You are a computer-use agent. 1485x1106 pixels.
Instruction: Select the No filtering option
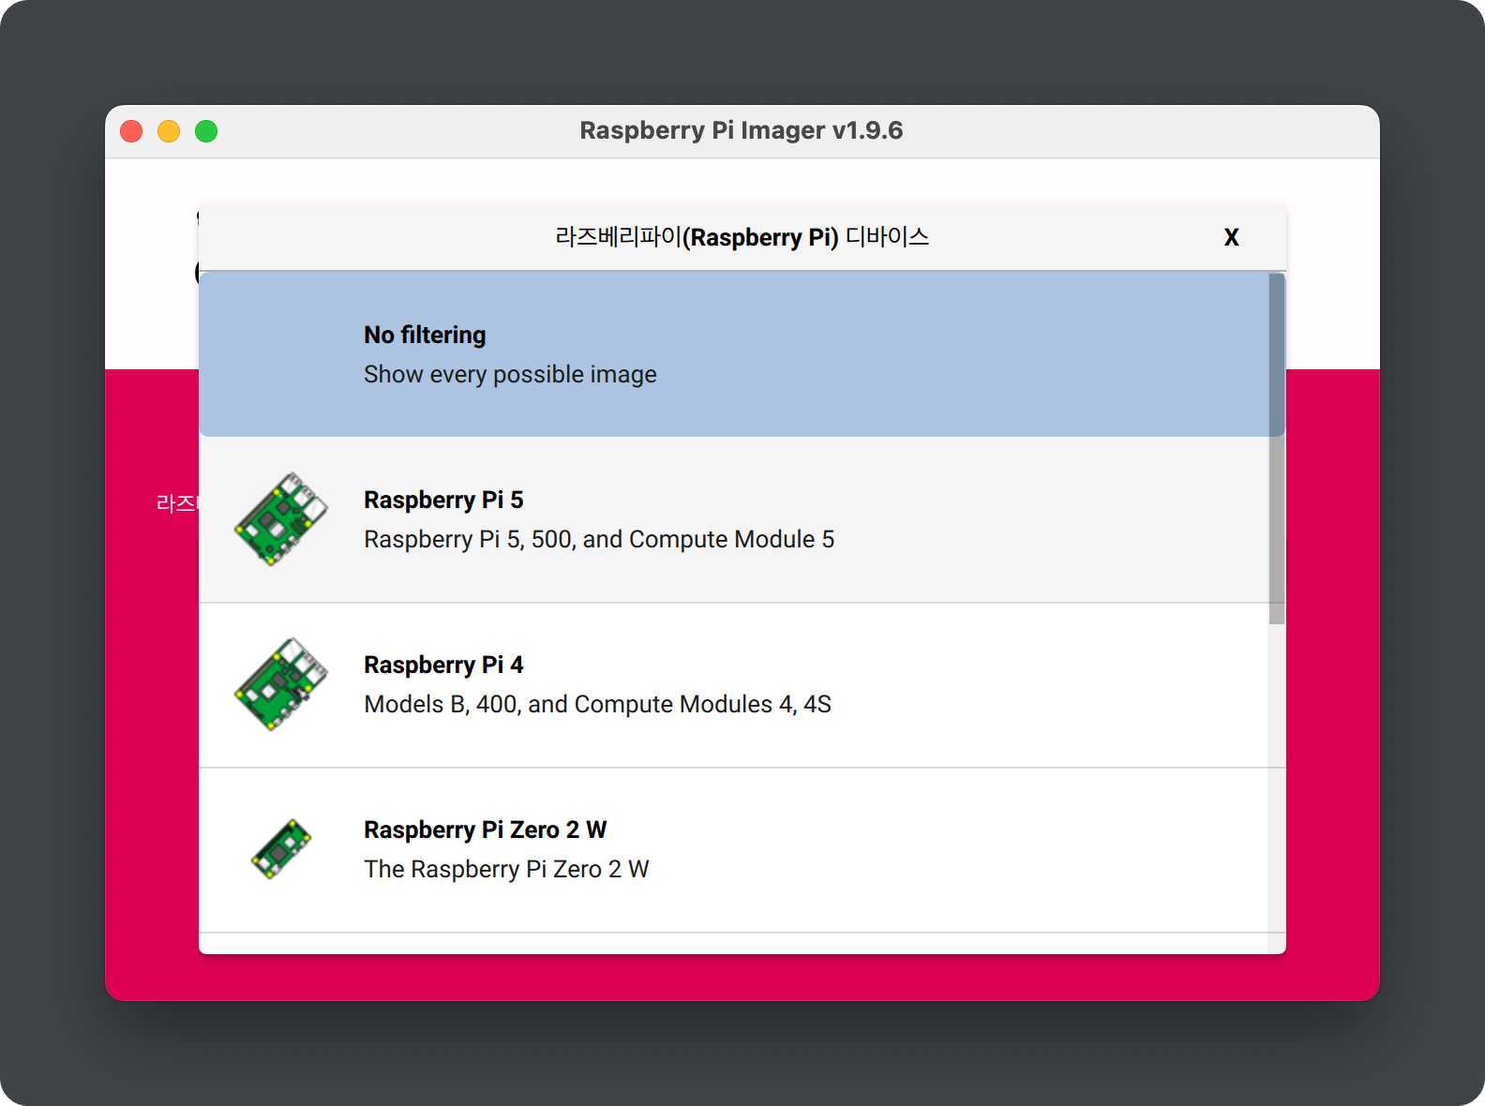coord(733,354)
